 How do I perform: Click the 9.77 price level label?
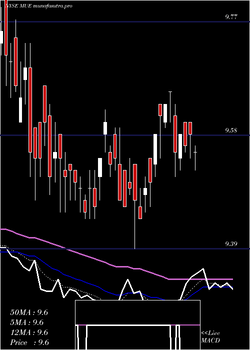231,16
